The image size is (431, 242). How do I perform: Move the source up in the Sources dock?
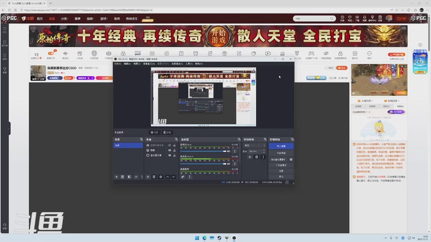[x=168, y=177]
